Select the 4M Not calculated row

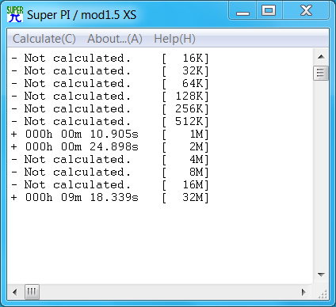coord(110,159)
